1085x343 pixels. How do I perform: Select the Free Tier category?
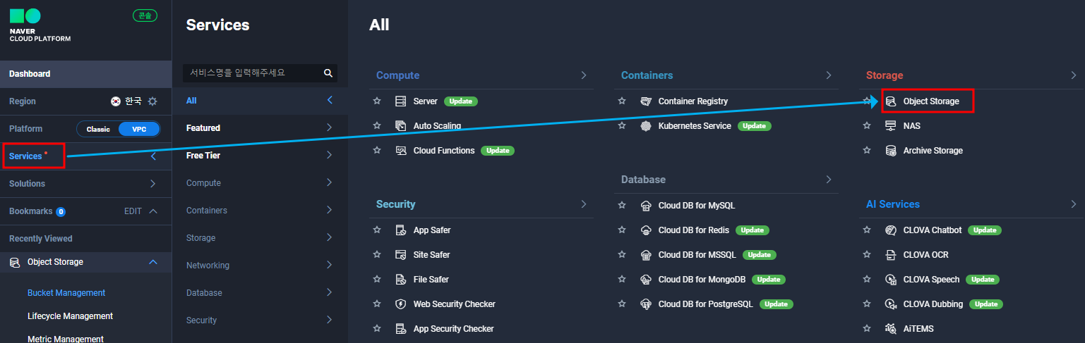pos(260,156)
